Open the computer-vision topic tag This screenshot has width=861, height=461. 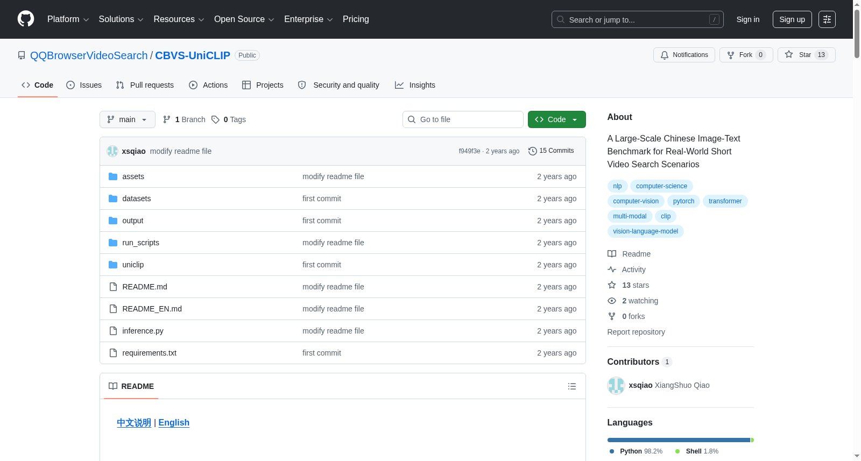coord(636,201)
